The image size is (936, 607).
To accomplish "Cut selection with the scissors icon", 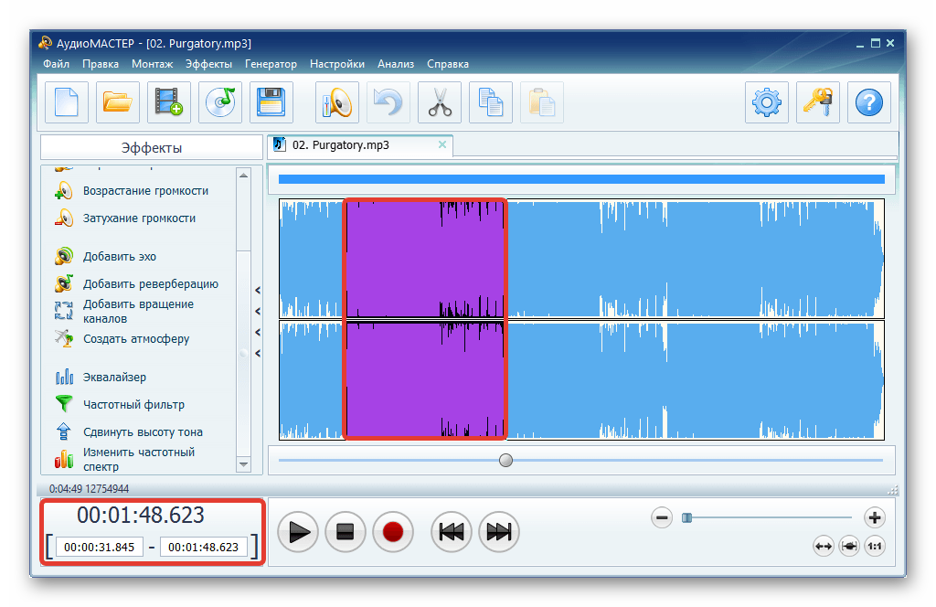I will [440, 101].
